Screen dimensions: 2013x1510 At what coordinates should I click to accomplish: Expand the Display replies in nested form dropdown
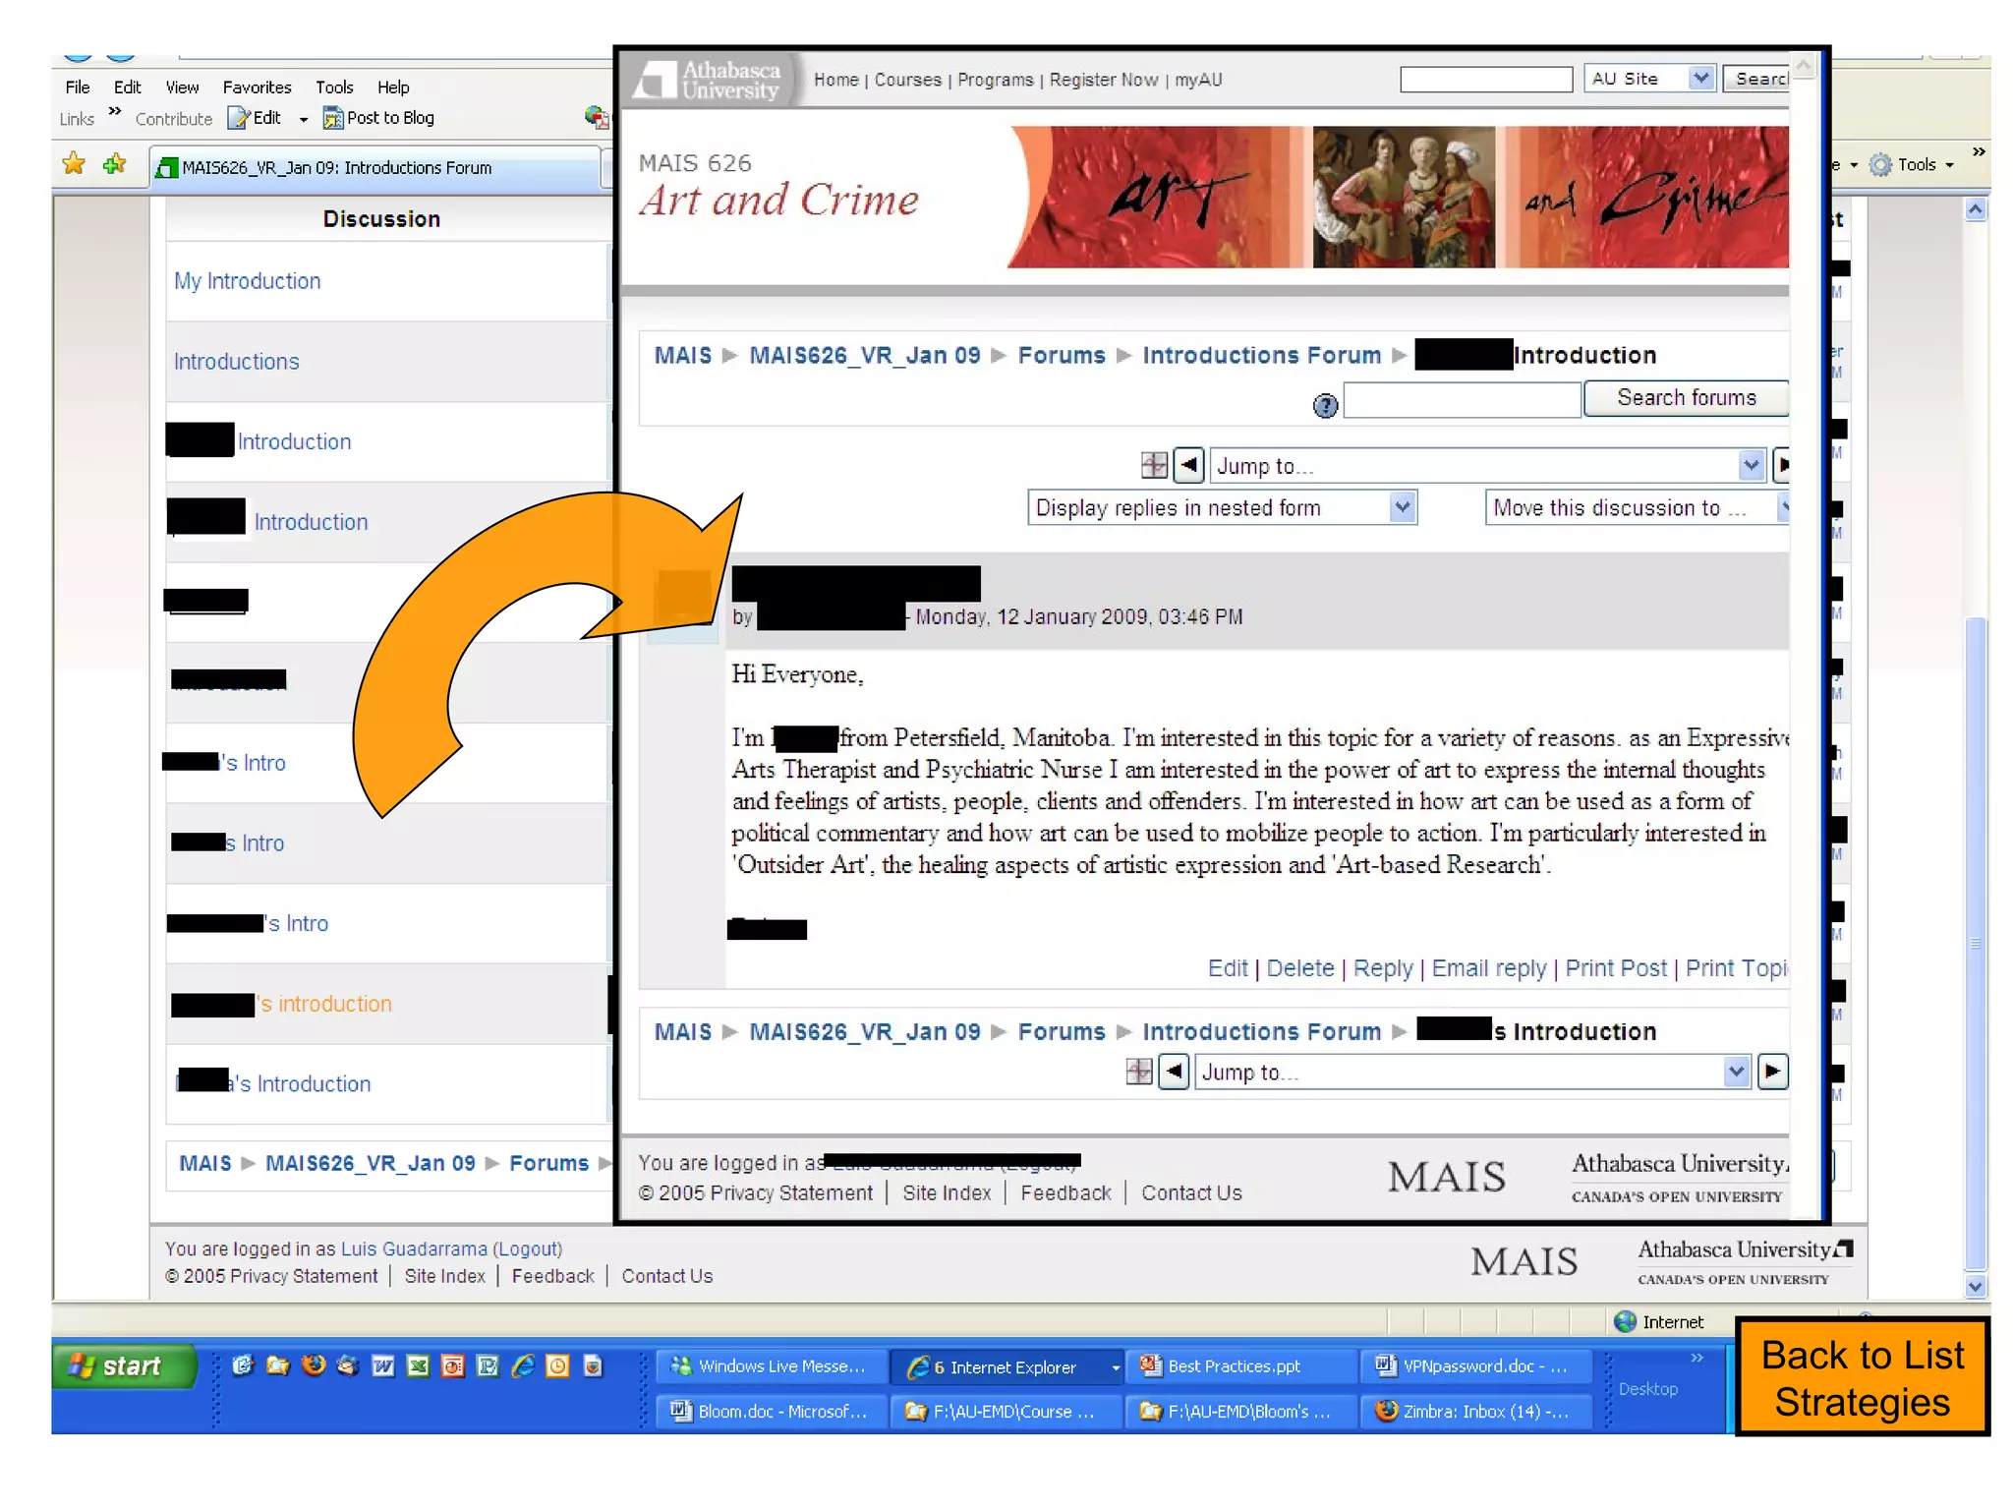coord(1402,507)
